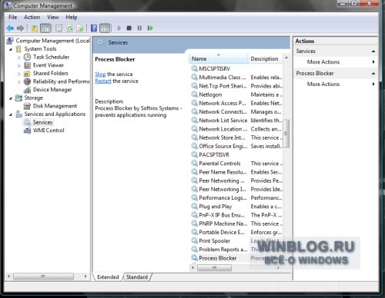Click the Pause Service icon
The image size is (385, 298).
coord(139,28)
